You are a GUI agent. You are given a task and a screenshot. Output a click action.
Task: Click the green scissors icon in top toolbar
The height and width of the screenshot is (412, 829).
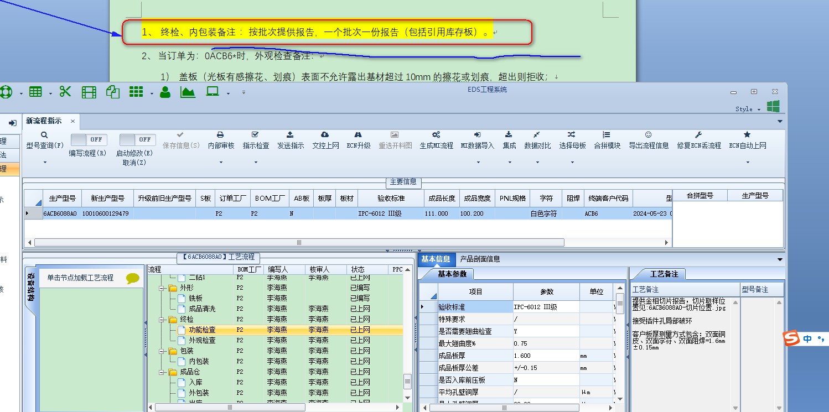pos(65,92)
